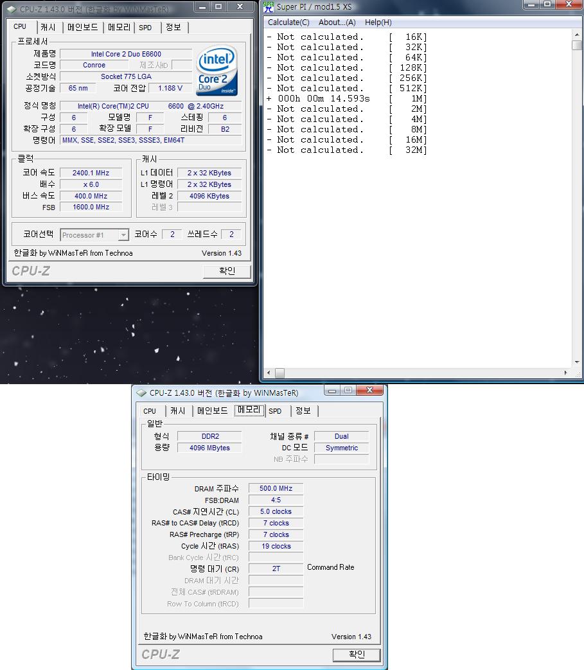Screen dimensions: 584x670
Task: Click the Symmetric DC mode value
Action: (341, 448)
